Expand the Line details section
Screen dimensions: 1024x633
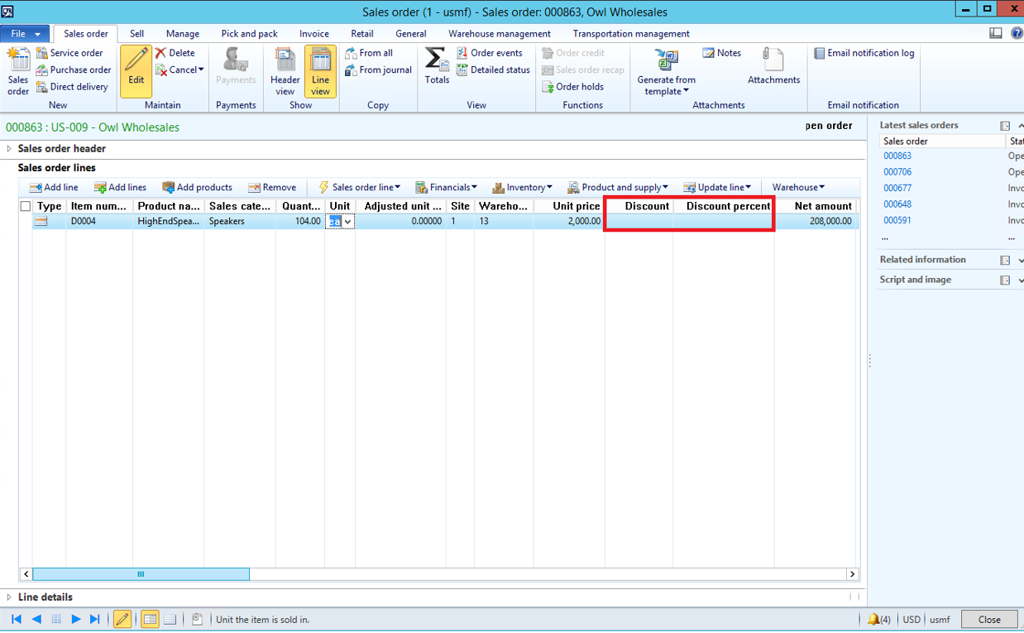(x=9, y=597)
